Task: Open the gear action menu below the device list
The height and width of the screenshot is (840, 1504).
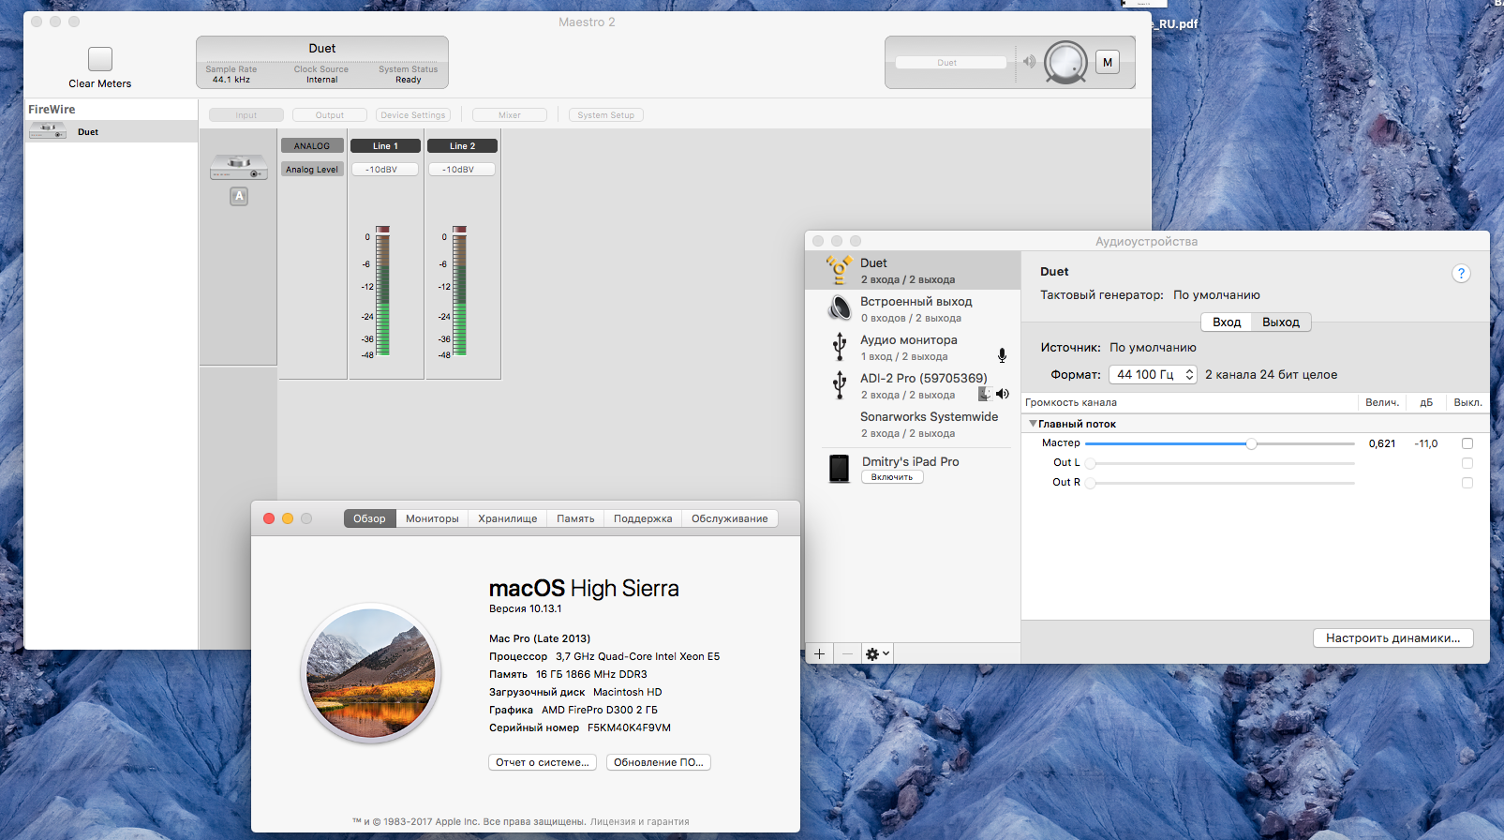Action: point(877,653)
